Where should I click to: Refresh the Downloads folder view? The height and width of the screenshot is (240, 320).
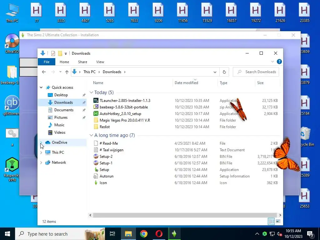pyautogui.click(x=224, y=72)
